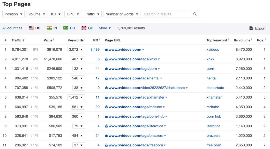Screen dimensions: 270x149
Task: Click the Page URL column header
Action: pos(113,40)
